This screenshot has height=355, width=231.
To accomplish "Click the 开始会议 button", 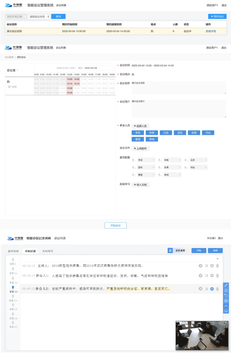I will point(116,226).
